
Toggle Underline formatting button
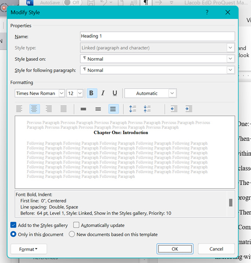115,93
